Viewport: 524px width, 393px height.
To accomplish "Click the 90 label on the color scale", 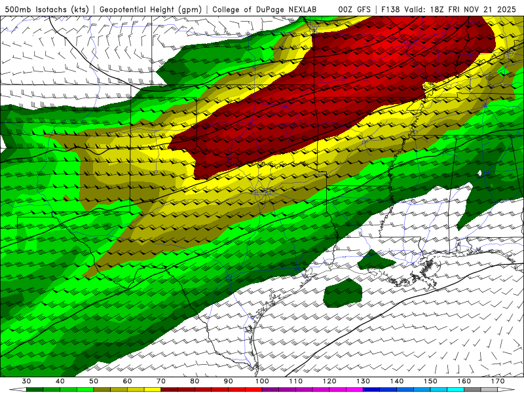I will [228, 381].
